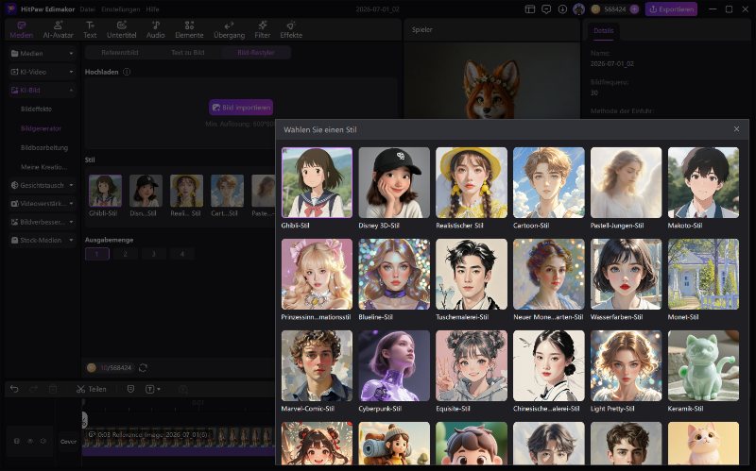756x471 pixels.
Task: Select the Text tool in the toolbar
Action: point(90,29)
